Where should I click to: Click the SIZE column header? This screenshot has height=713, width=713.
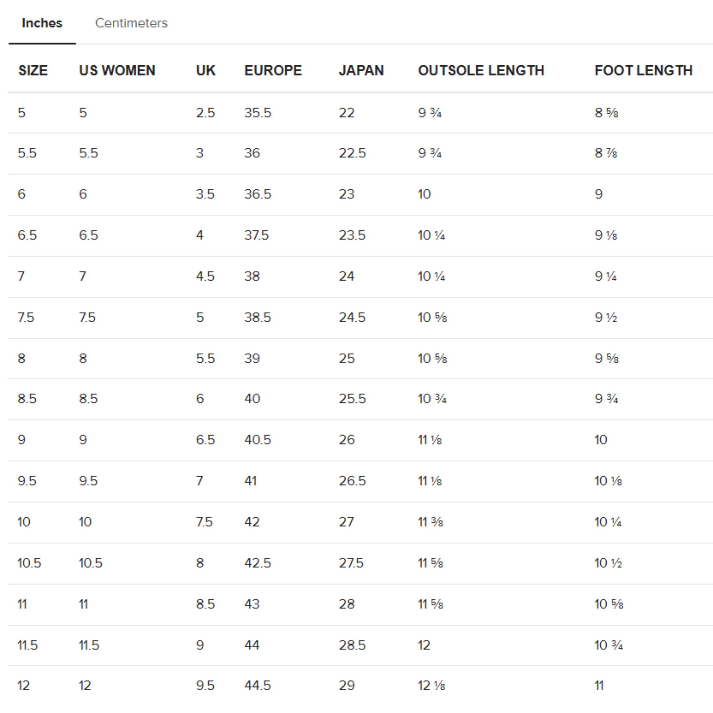[33, 70]
